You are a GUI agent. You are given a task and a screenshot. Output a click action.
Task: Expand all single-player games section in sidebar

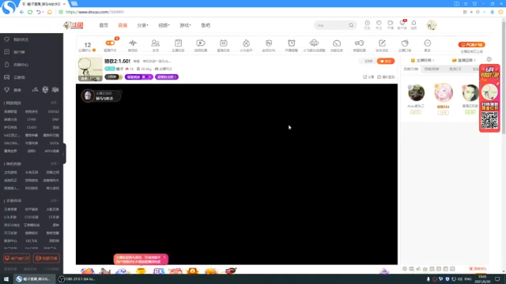pos(55,163)
